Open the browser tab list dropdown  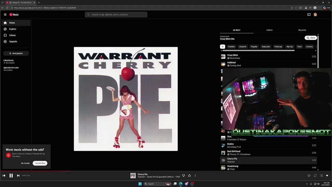(3, 3)
